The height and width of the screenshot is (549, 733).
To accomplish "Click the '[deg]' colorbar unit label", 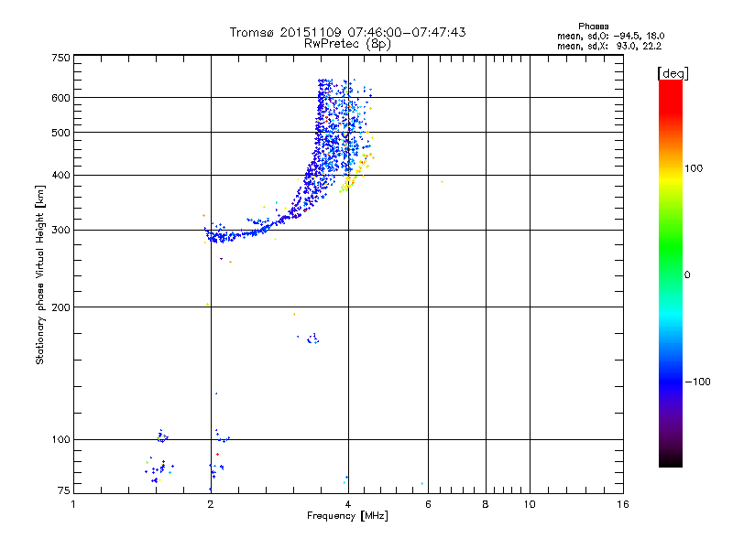I will 673,73.
